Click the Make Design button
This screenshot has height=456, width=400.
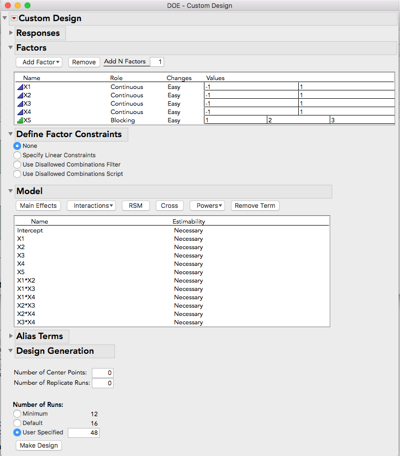39,446
